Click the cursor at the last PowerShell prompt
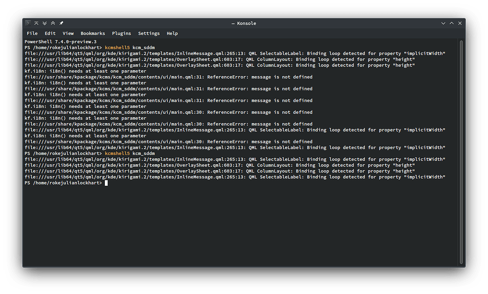 (106, 183)
